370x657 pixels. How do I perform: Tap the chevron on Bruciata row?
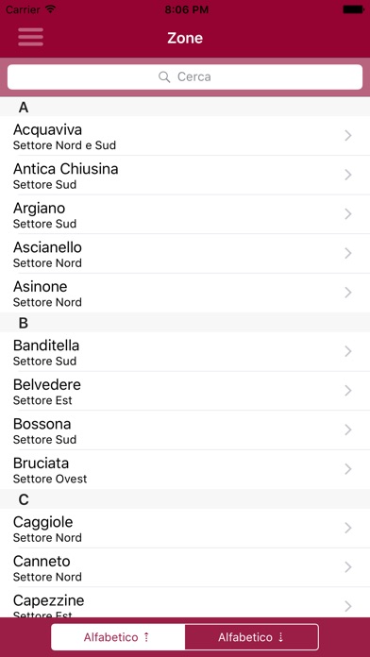[x=347, y=469]
